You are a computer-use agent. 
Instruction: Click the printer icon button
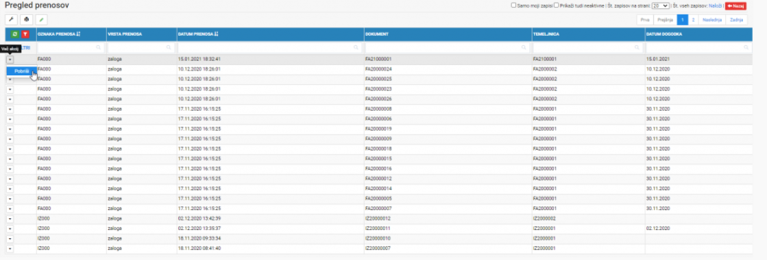pyautogui.click(x=27, y=20)
